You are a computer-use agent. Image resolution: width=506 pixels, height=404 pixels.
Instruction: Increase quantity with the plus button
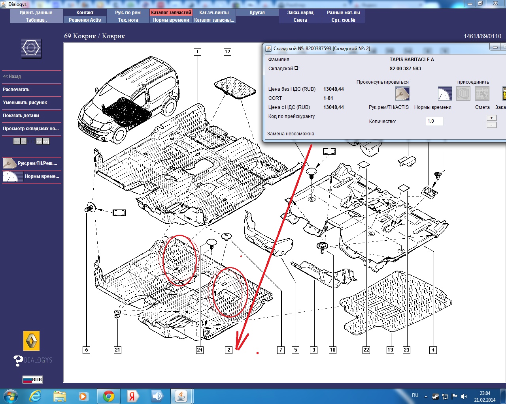click(x=491, y=118)
